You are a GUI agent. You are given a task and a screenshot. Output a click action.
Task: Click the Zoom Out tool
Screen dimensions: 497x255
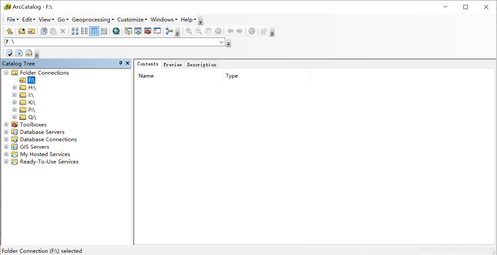point(198,31)
